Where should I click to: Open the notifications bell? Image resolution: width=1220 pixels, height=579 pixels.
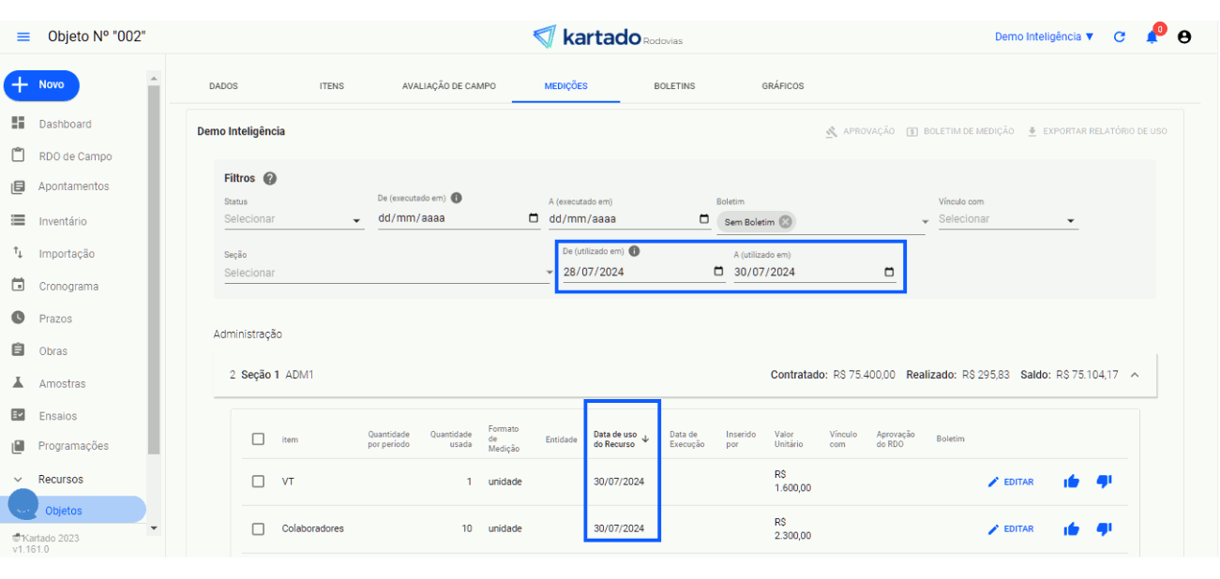coord(1152,37)
